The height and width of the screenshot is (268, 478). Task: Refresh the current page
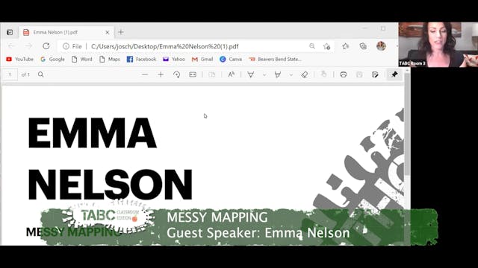pos(46,46)
